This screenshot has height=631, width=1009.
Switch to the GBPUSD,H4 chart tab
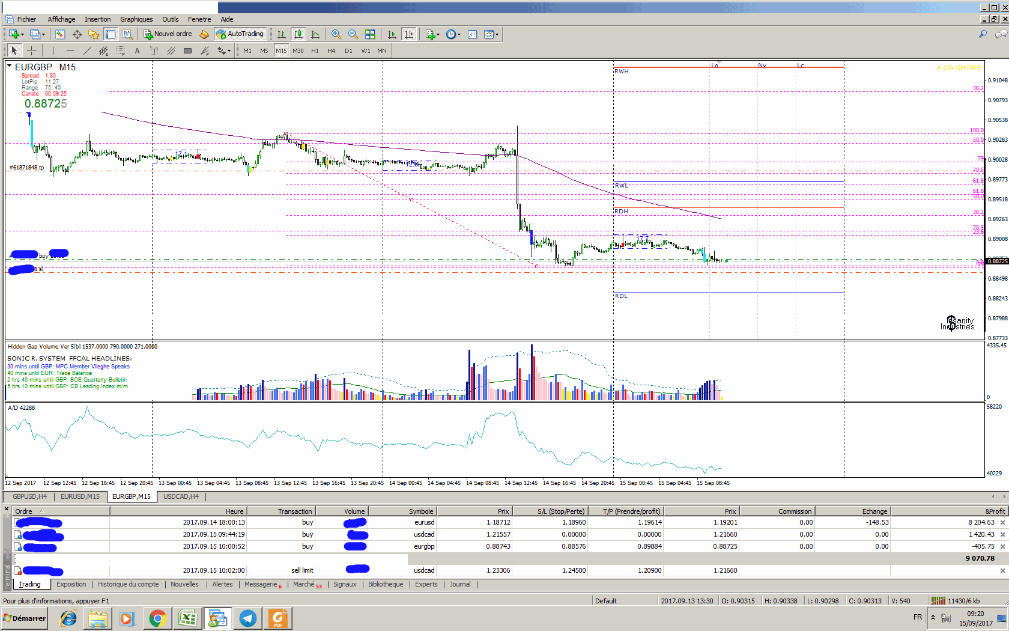click(29, 496)
